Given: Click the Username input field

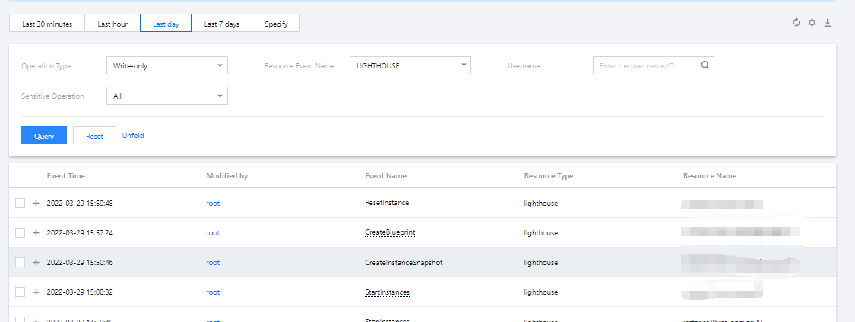Looking at the screenshot, I should point(646,66).
